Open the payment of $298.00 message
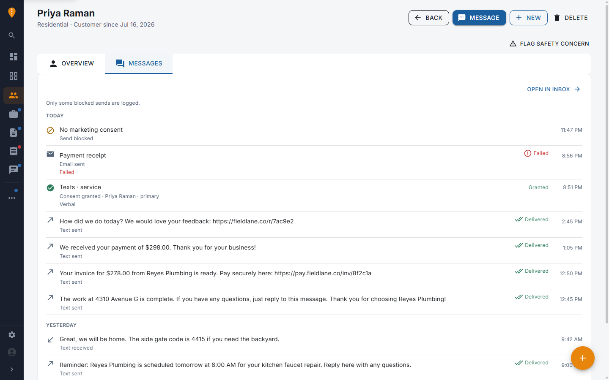This screenshot has height=380, width=609. point(314,251)
